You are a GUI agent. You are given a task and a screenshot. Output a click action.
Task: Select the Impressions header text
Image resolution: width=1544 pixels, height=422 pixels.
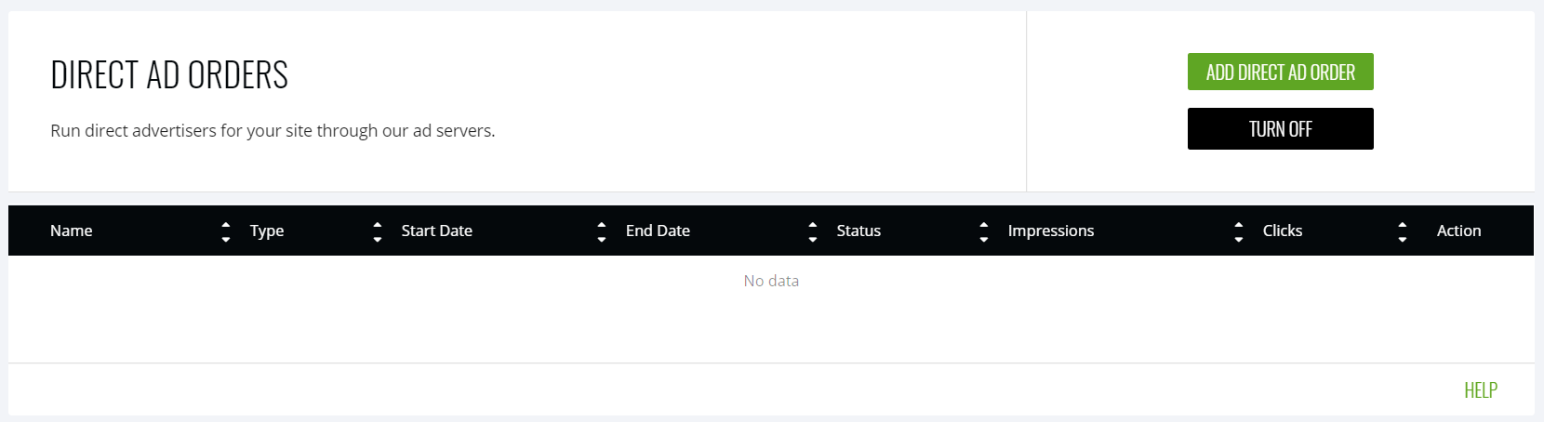(x=1051, y=231)
